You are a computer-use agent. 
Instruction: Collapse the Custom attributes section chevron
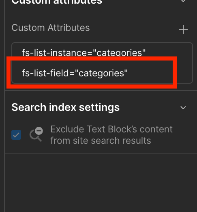coord(183,1)
